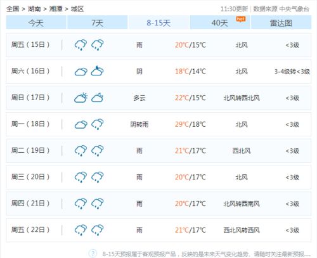
Task: Click the night rain icon for 周五 22日
Action: pos(98,229)
